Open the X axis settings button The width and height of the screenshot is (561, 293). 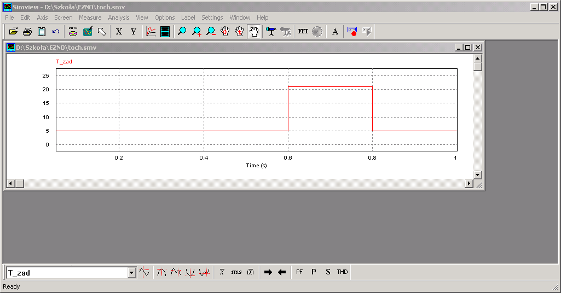(x=119, y=32)
